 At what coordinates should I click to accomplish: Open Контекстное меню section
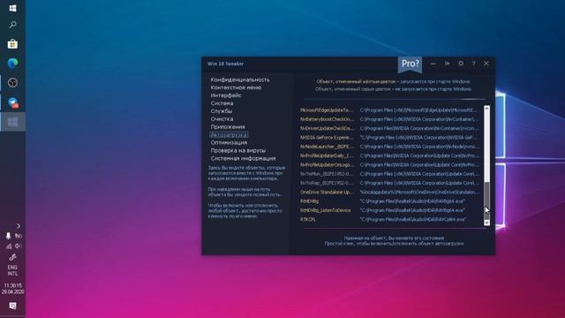tap(236, 87)
